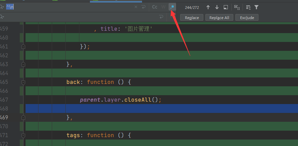Toggle the Regex search option
Image resolution: width=298 pixels, height=146 pixels.
coord(172,7)
